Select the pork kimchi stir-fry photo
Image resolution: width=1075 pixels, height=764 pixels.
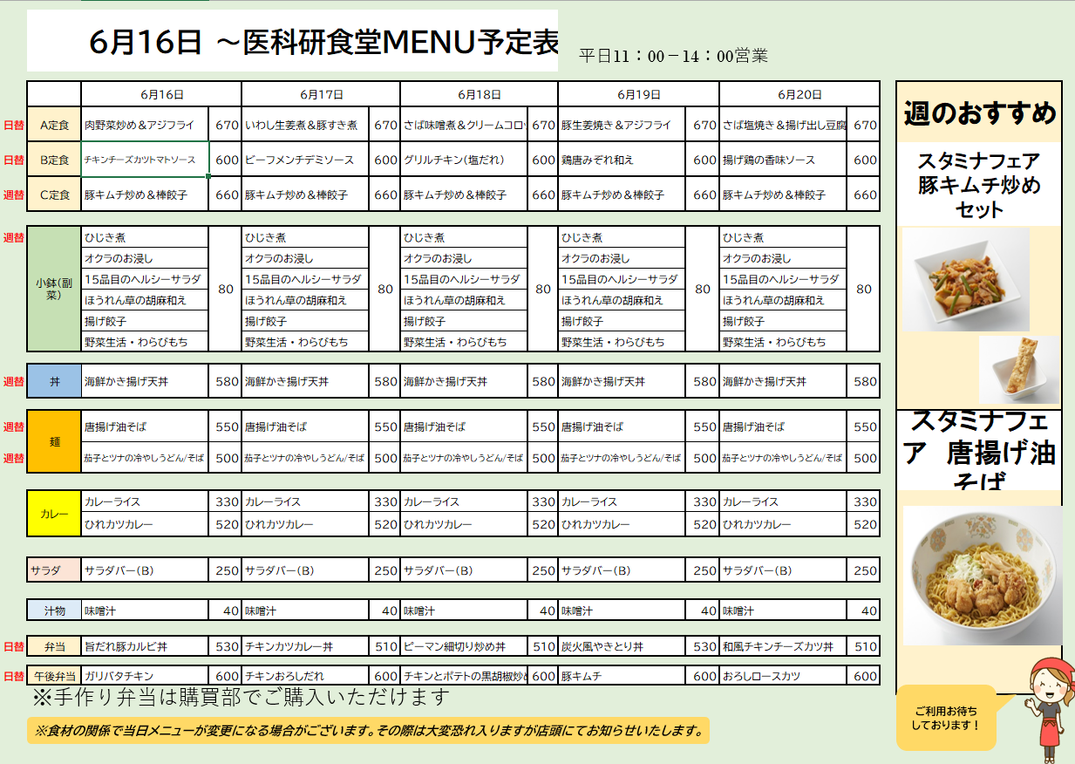[x=965, y=279]
